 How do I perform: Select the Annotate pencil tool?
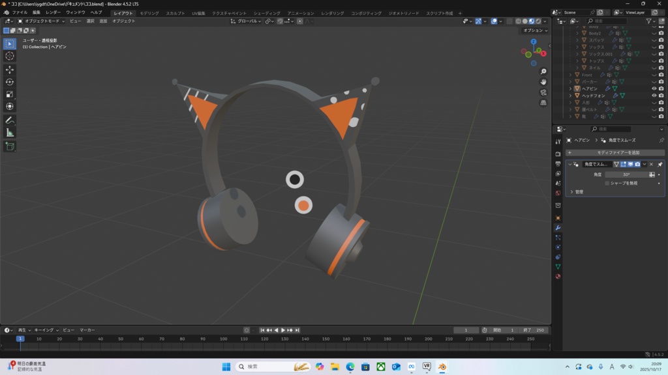pyautogui.click(x=10, y=120)
